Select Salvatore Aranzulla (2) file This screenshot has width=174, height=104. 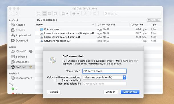[99, 41]
